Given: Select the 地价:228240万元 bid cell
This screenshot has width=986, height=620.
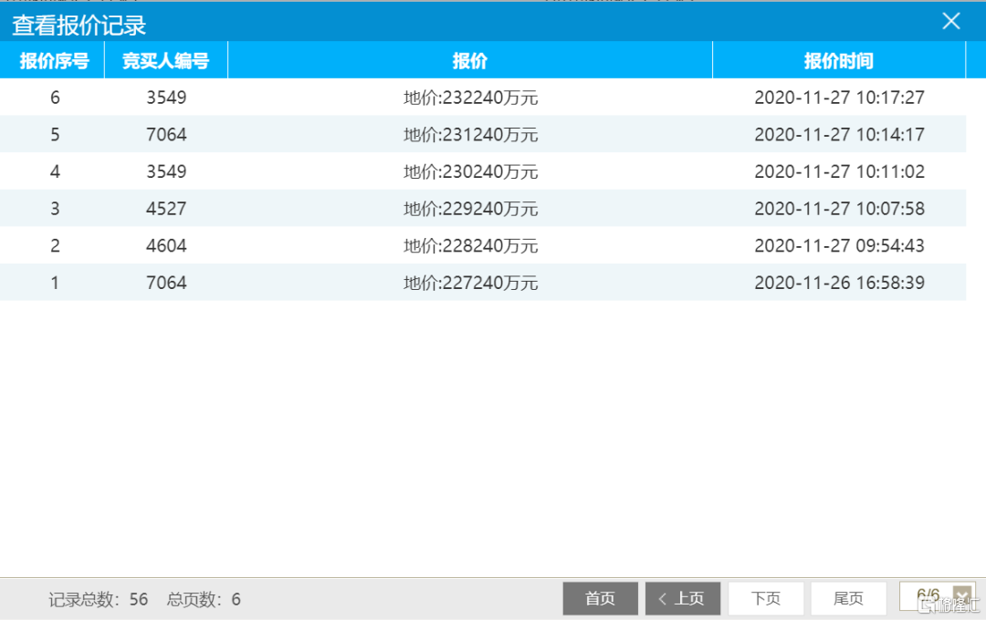Looking at the screenshot, I should 470,246.
